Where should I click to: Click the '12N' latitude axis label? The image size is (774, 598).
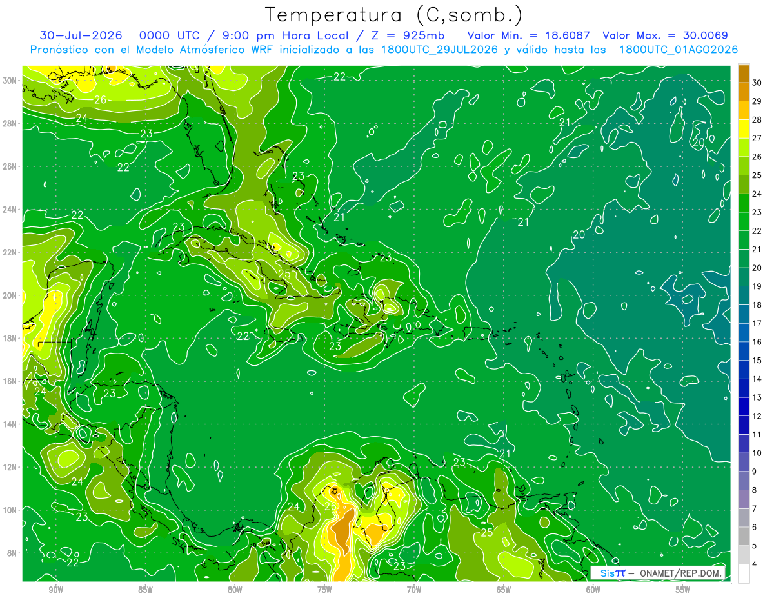click(10, 467)
